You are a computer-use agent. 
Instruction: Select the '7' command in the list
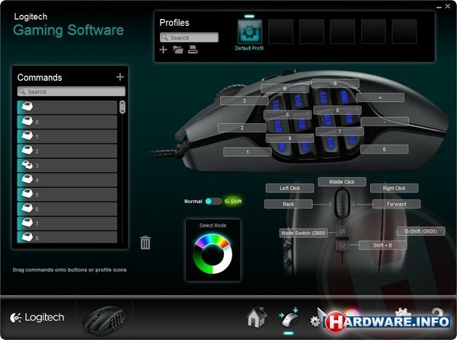[x=67, y=224]
